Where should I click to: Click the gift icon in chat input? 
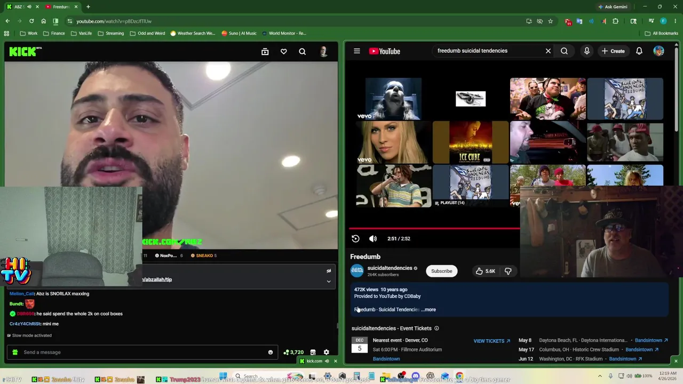click(15, 353)
